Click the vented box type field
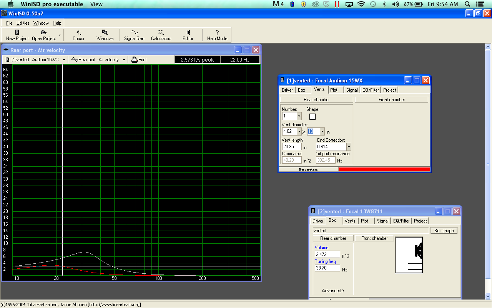492x308 pixels. (x=371, y=231)
